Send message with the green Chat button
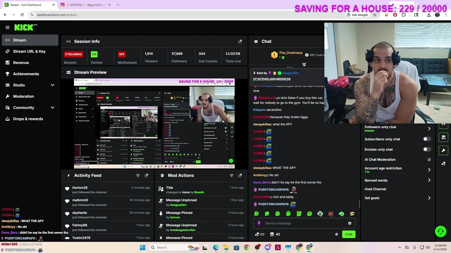Image resolution: width=451 pixels, height=253 pixels. coord(348,234)
